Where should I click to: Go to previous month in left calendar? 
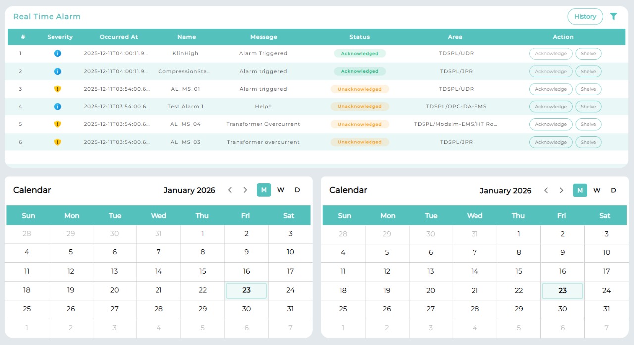tap(230, 190)
